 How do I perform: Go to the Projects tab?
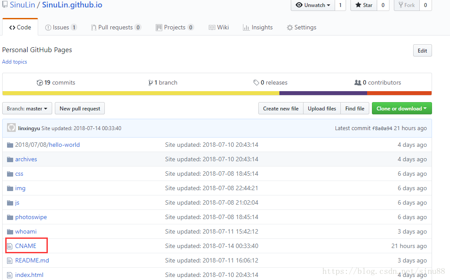(175, 28)
